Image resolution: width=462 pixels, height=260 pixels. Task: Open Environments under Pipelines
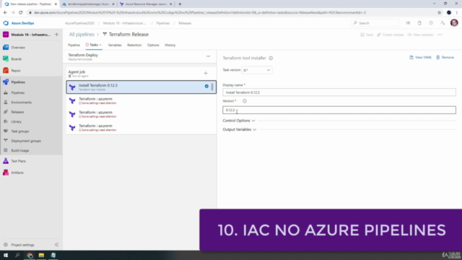point(21,103)
